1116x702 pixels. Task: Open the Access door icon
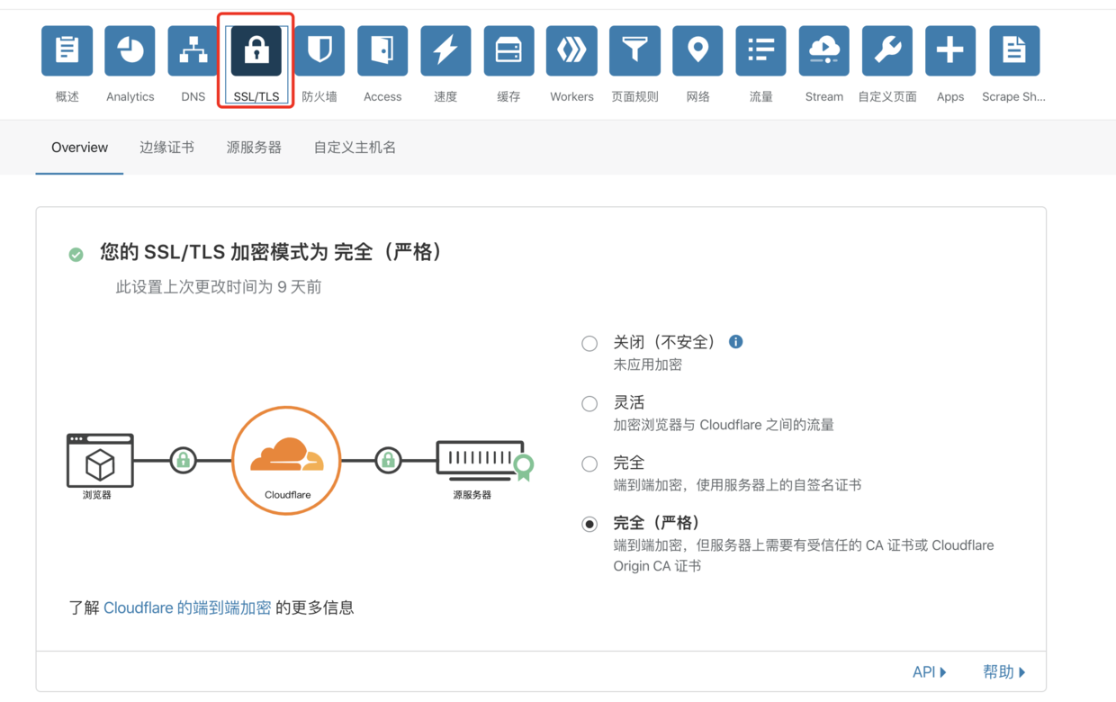point(382,50)
